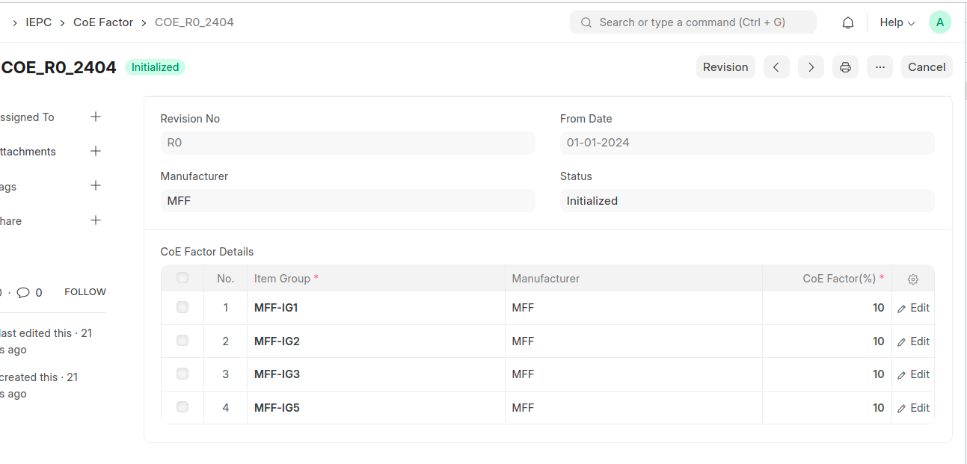This screenshot has height=464, width=967.
Task: Check the checkbox for row 1 MFF-IG1
Action: pos(182,307)
